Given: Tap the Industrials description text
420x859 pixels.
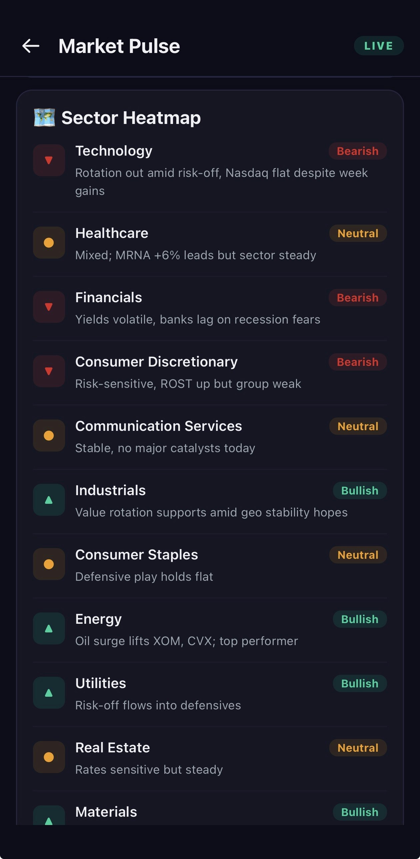Looking at the screenshot, I should [x=212, y=512].
